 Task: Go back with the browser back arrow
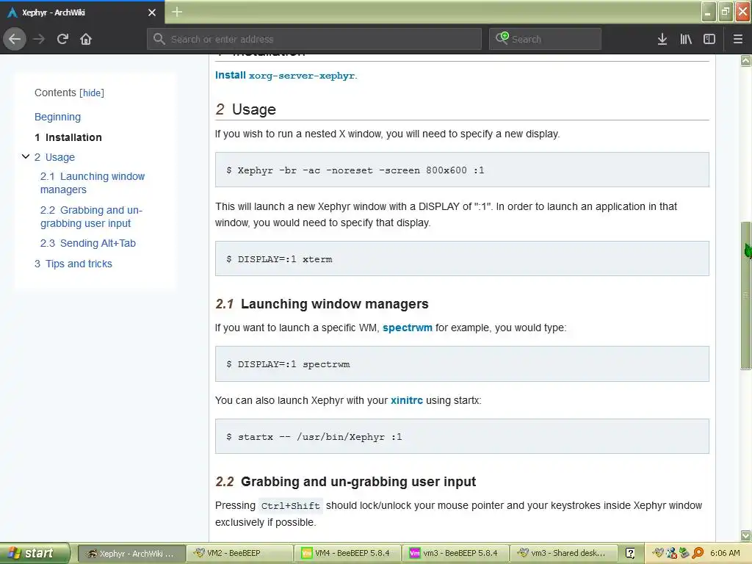click(x=15, y=39)
